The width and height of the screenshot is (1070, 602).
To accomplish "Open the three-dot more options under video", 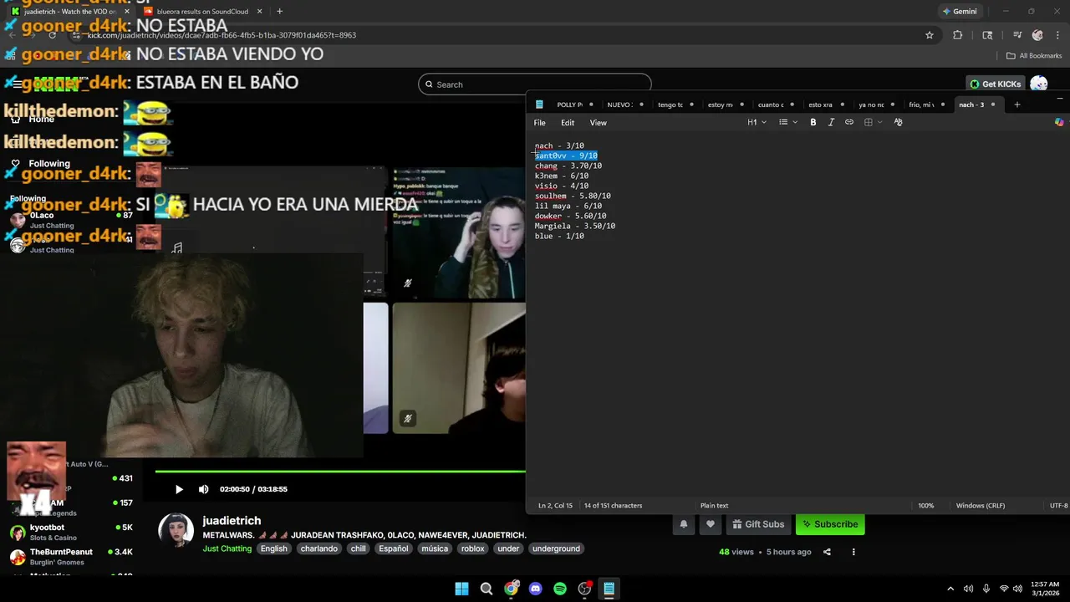I will coord(853,552).
